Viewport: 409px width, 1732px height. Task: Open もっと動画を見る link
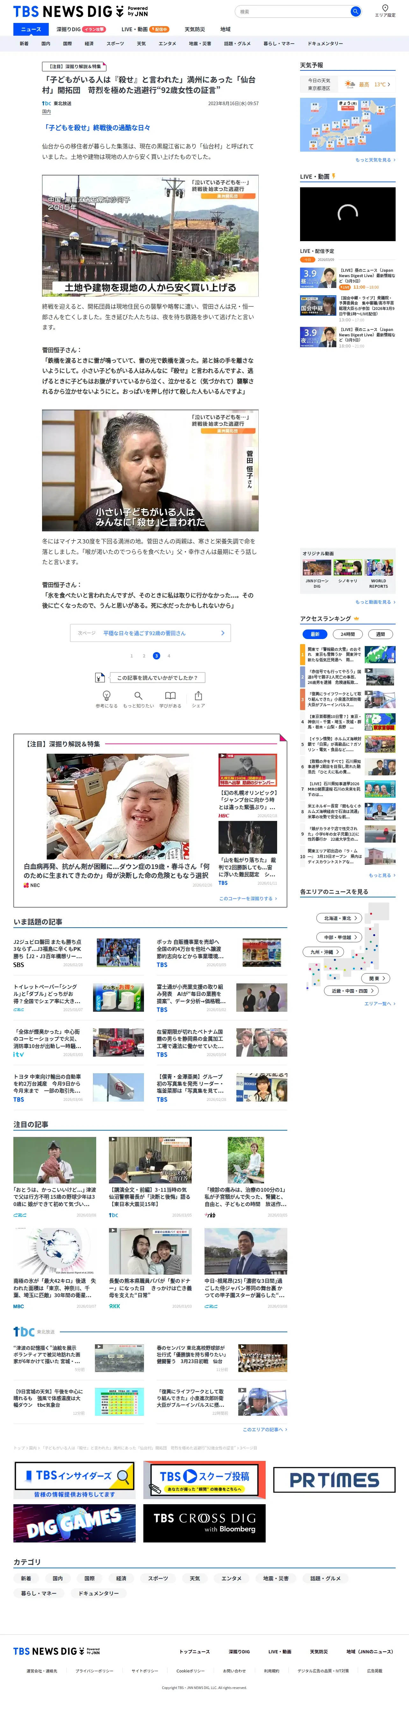pos(375,602)
